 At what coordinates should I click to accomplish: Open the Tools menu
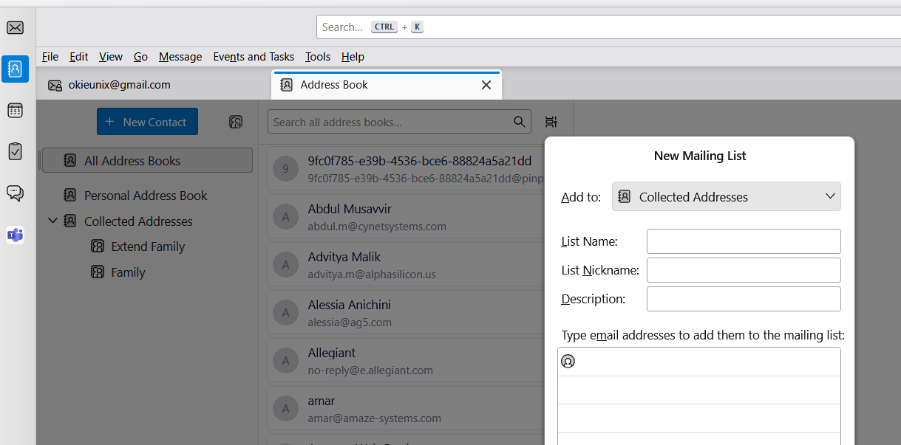[318, 57]
